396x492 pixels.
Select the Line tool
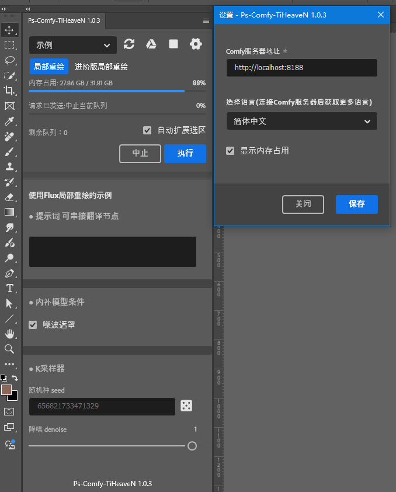click(x=9, y=318)
